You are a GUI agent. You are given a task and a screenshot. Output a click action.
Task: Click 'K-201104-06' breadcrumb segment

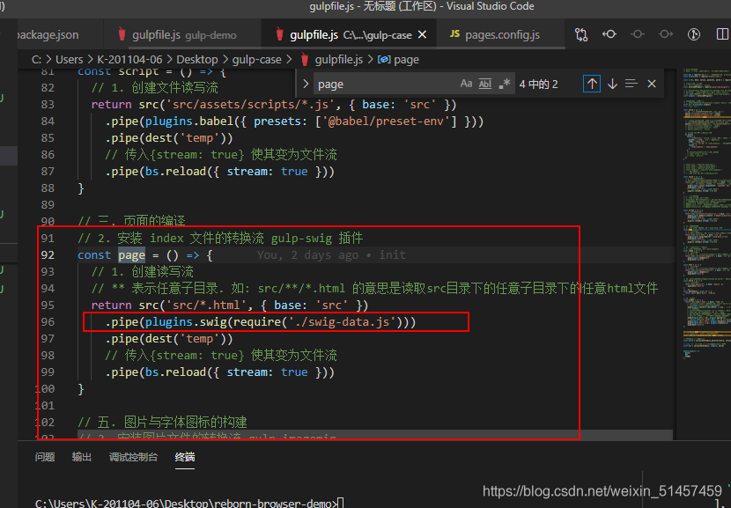(129, 60)
